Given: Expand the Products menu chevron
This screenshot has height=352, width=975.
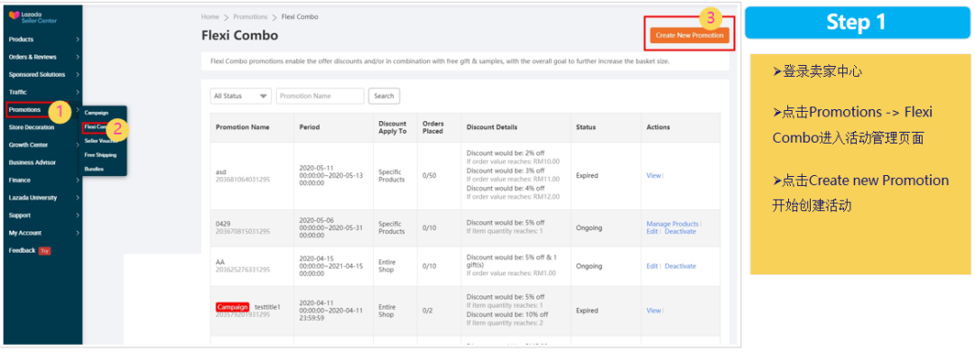Looking at the screenshot, I should click(77, 39).
